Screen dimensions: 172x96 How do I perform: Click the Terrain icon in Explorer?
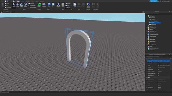(x=150, y=19)
